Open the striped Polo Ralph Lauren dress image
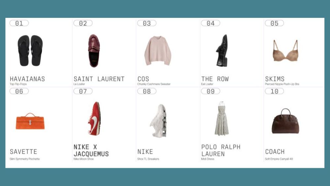Image resolution: width=330 pixels, height=186 pixels. [x=222, y=118]
